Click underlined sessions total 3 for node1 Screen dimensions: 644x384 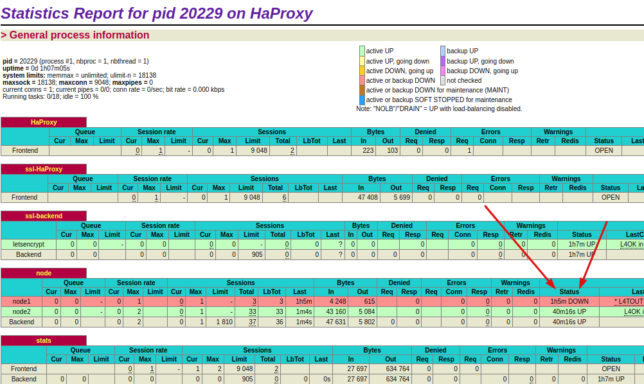tap(255, 302)
